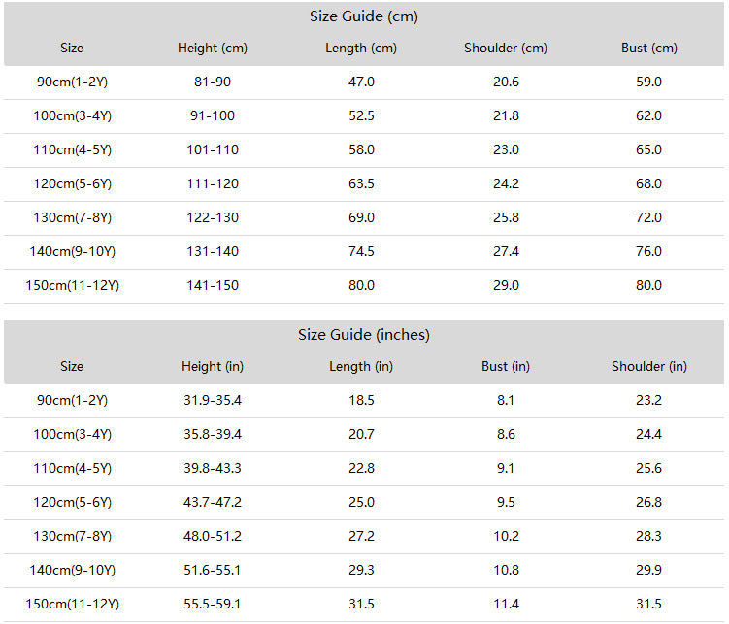
Task: Click the Size Guide (cm) title
Action: click(364, 16)
